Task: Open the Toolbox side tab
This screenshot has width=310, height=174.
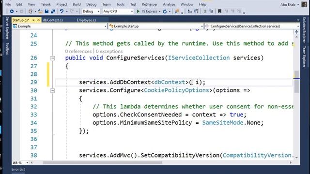Action: [x=7, y=48]
